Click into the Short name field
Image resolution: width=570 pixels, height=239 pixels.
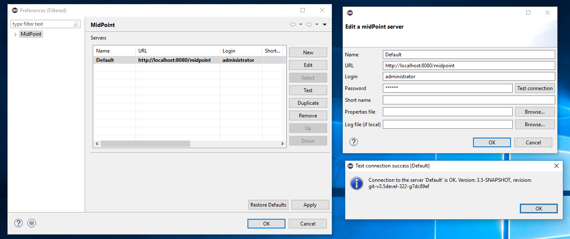(x=468, y=100)
